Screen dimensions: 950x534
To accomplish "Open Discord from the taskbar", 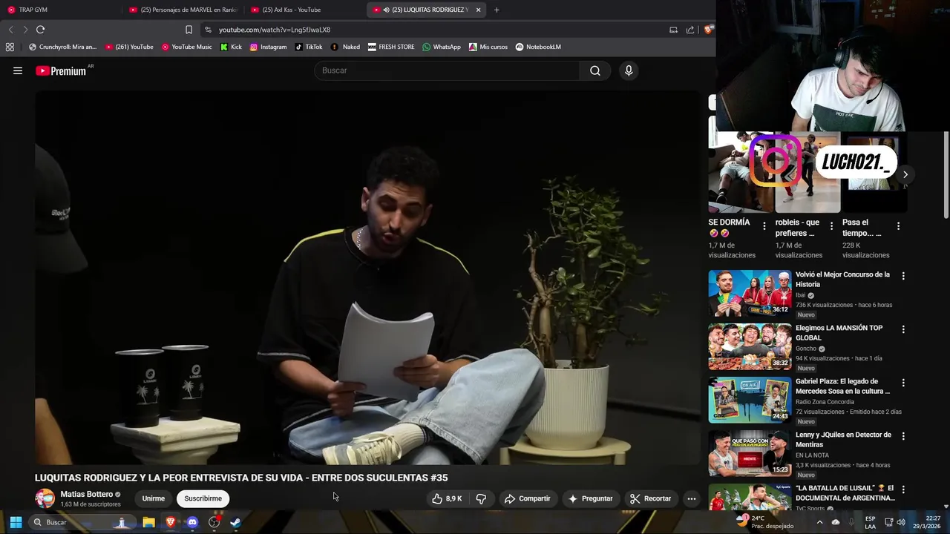I will [x=192, y=522].
